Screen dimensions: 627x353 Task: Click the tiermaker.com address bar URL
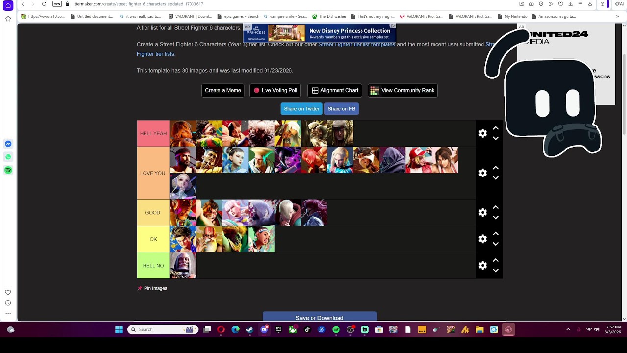(139, 4)
